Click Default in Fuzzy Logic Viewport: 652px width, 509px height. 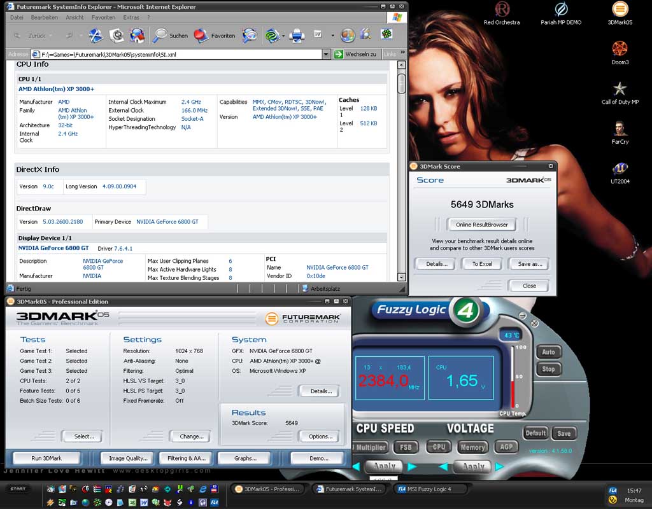(535, 433)
